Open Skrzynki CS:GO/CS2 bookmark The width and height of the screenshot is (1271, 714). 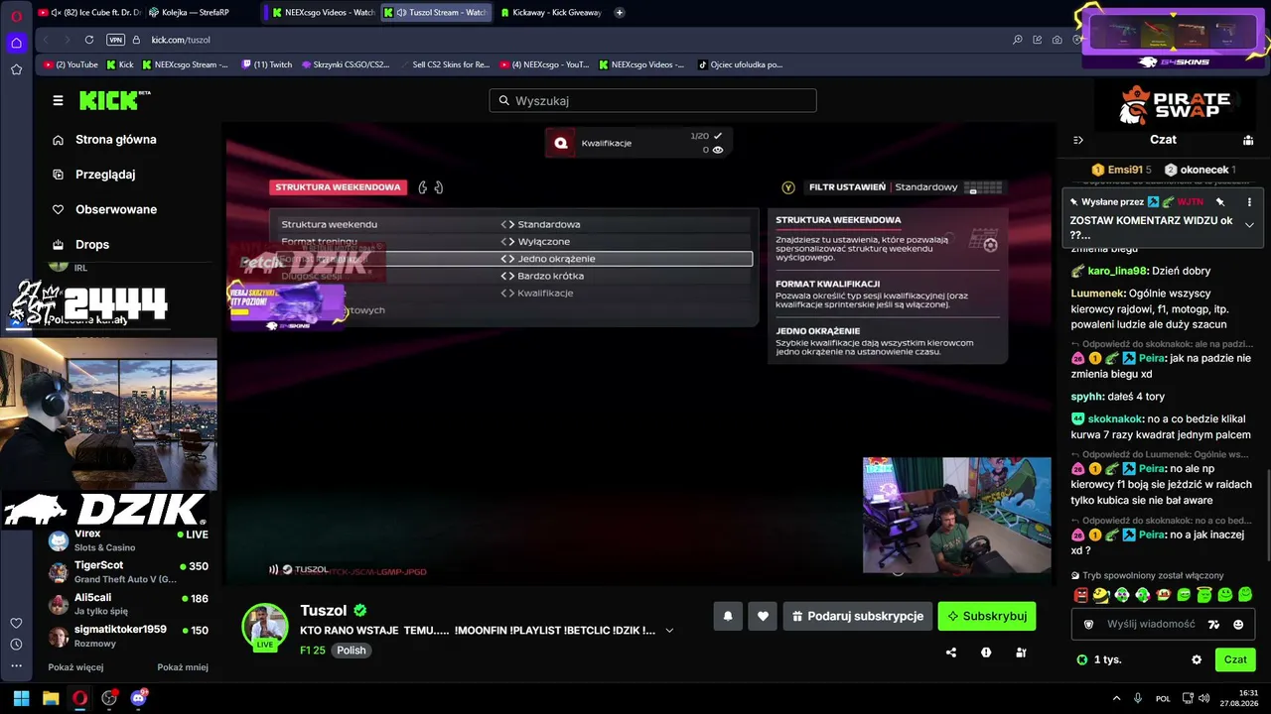346,64
